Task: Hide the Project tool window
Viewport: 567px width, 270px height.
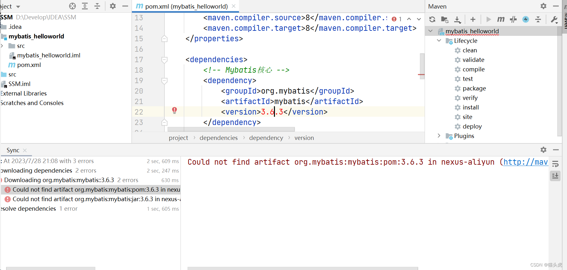Action: pyautogui.click(x=125, y=6)
